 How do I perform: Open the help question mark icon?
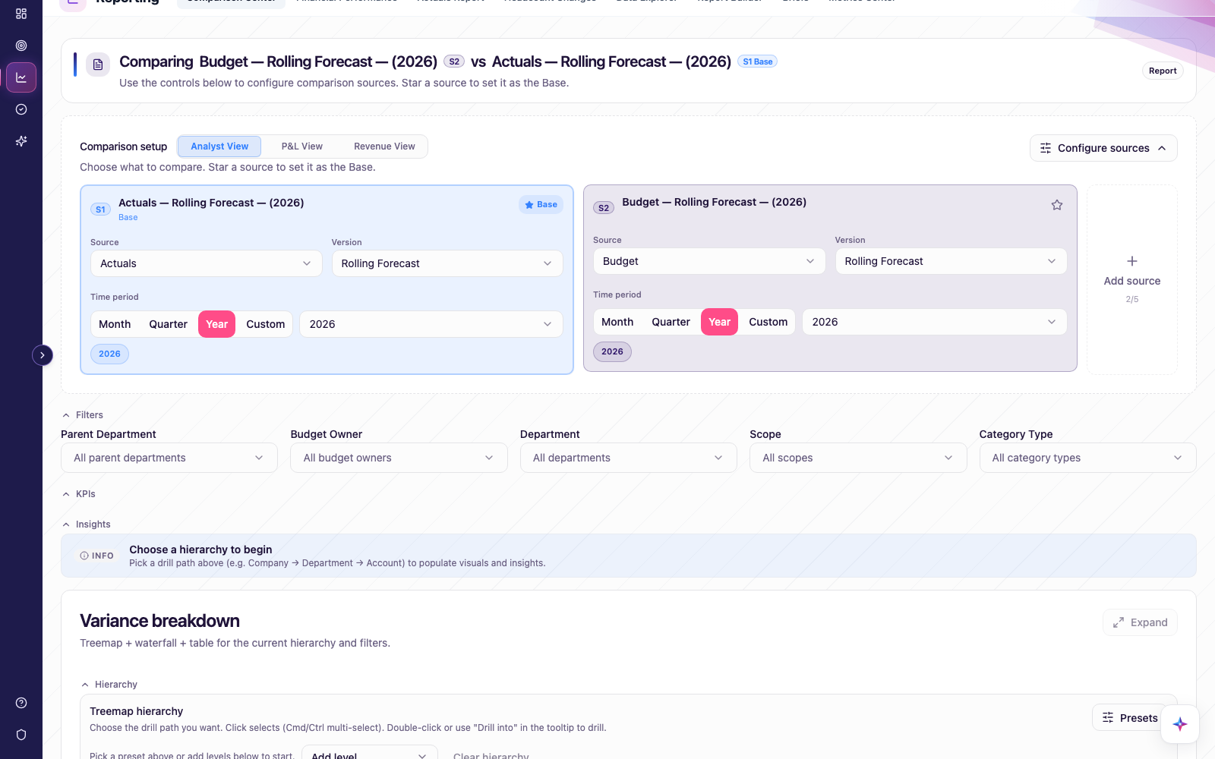21,703
